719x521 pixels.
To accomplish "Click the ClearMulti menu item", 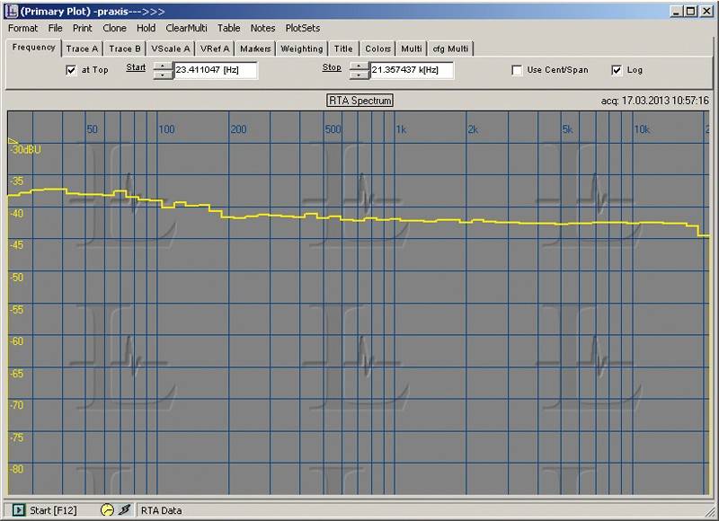I will (186, 28).
